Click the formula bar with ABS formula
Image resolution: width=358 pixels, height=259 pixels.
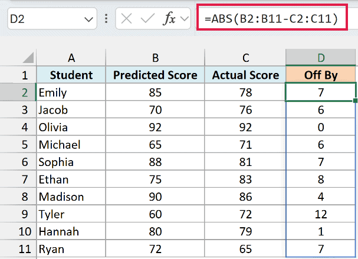(272, 18)
